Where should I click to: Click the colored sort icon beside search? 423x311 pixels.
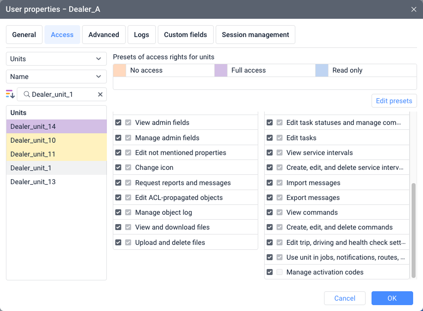pos(10,94)
